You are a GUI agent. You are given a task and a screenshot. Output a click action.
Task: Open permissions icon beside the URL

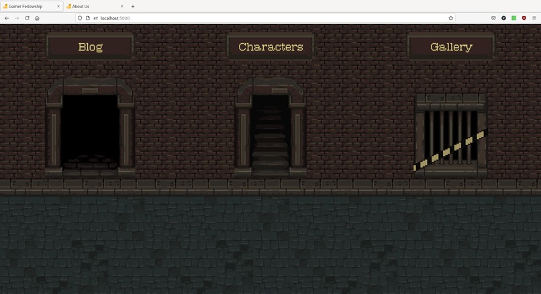click(x=95, y=18)
